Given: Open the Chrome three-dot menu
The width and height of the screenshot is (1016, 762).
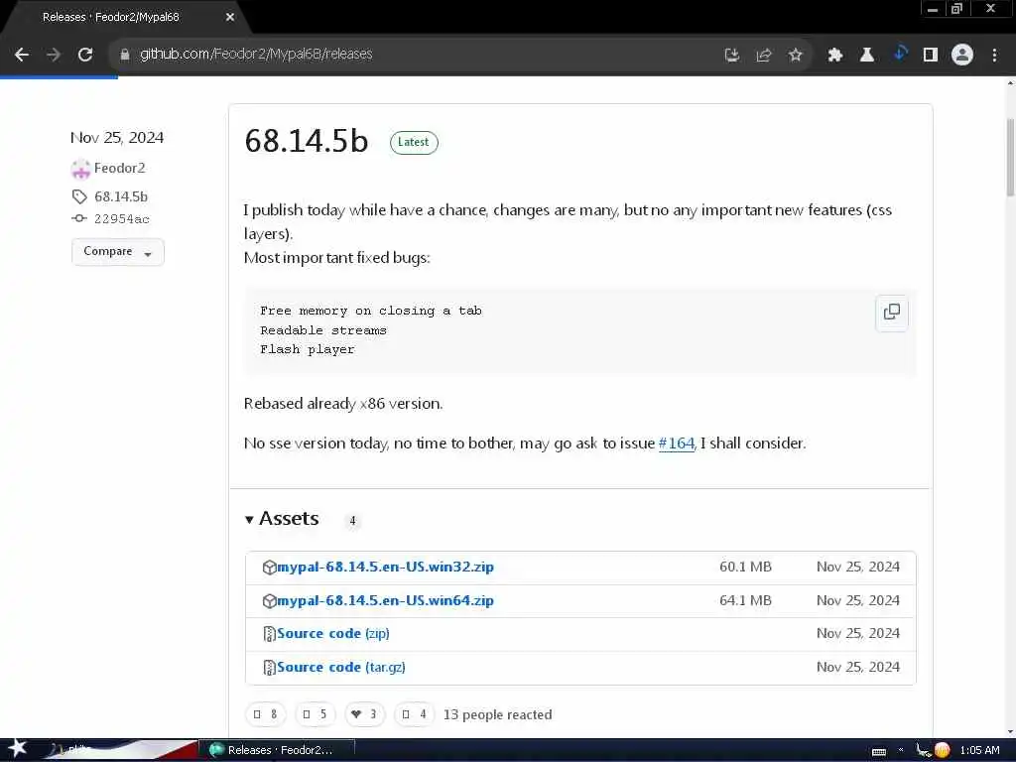Looking at the screenshot, I should [x=994, y=56].
